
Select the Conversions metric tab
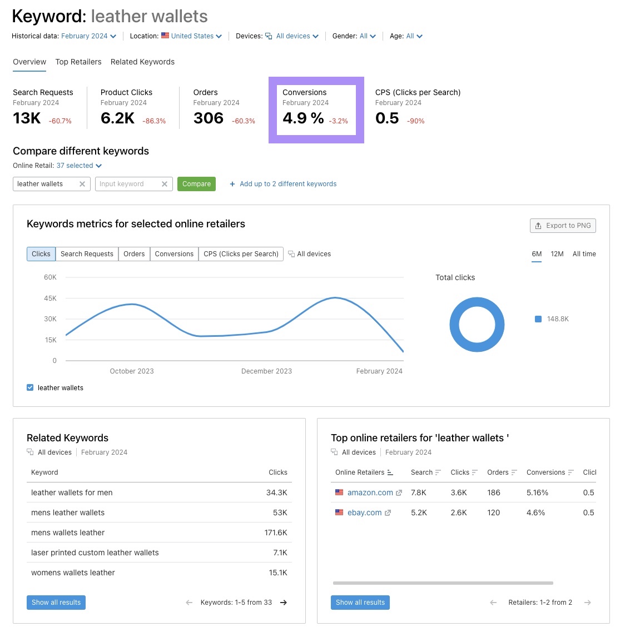click(173, 253)
